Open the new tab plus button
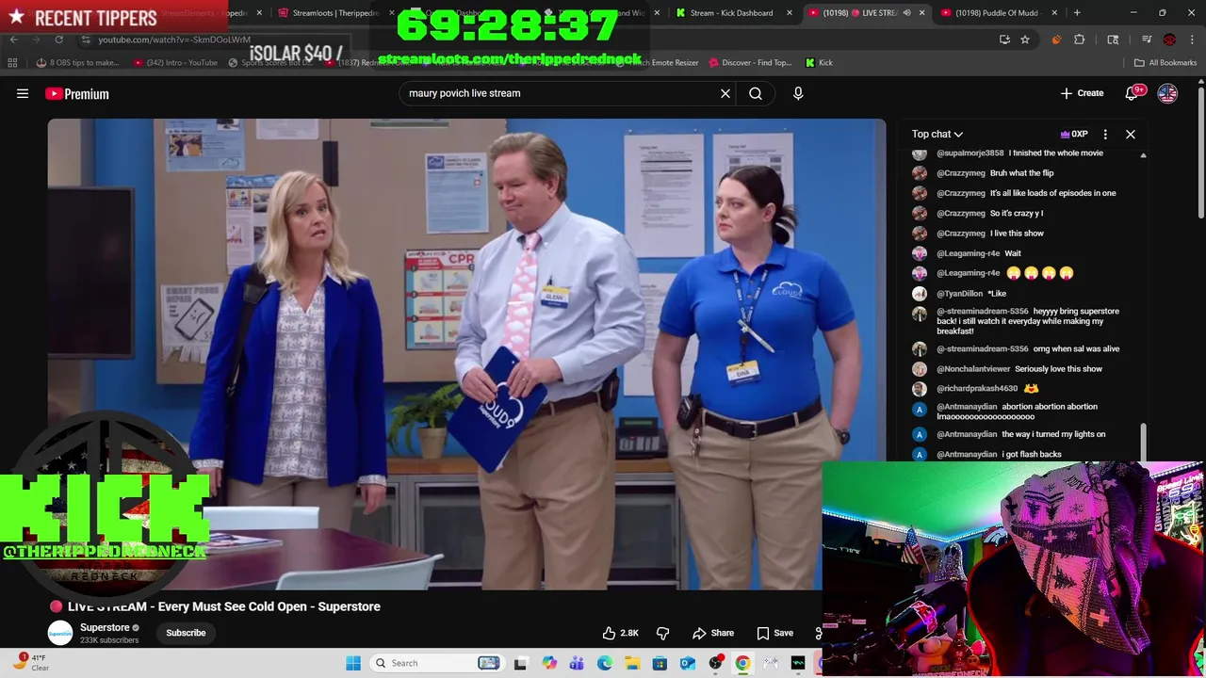This screenshot has width=1206, height=678. coord(1077,13)
